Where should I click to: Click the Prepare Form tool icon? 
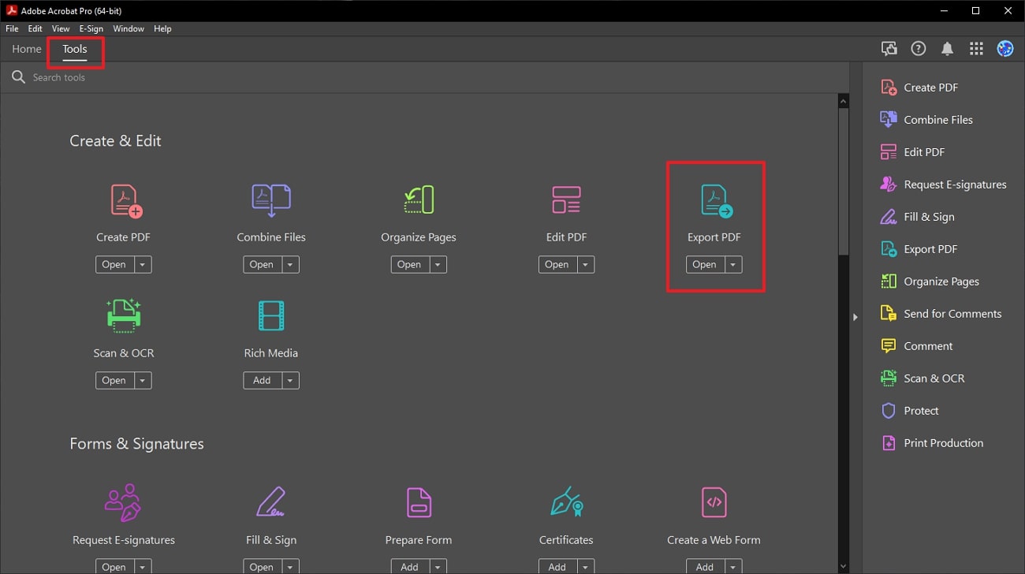coord(419,502)
